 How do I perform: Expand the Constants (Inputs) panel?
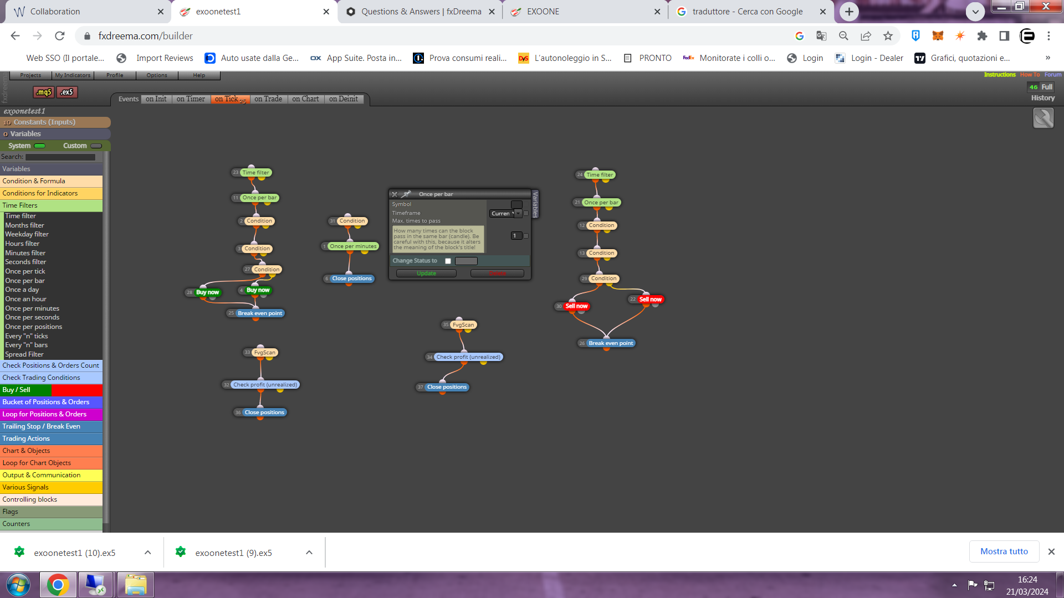click(x=55, y=122)
